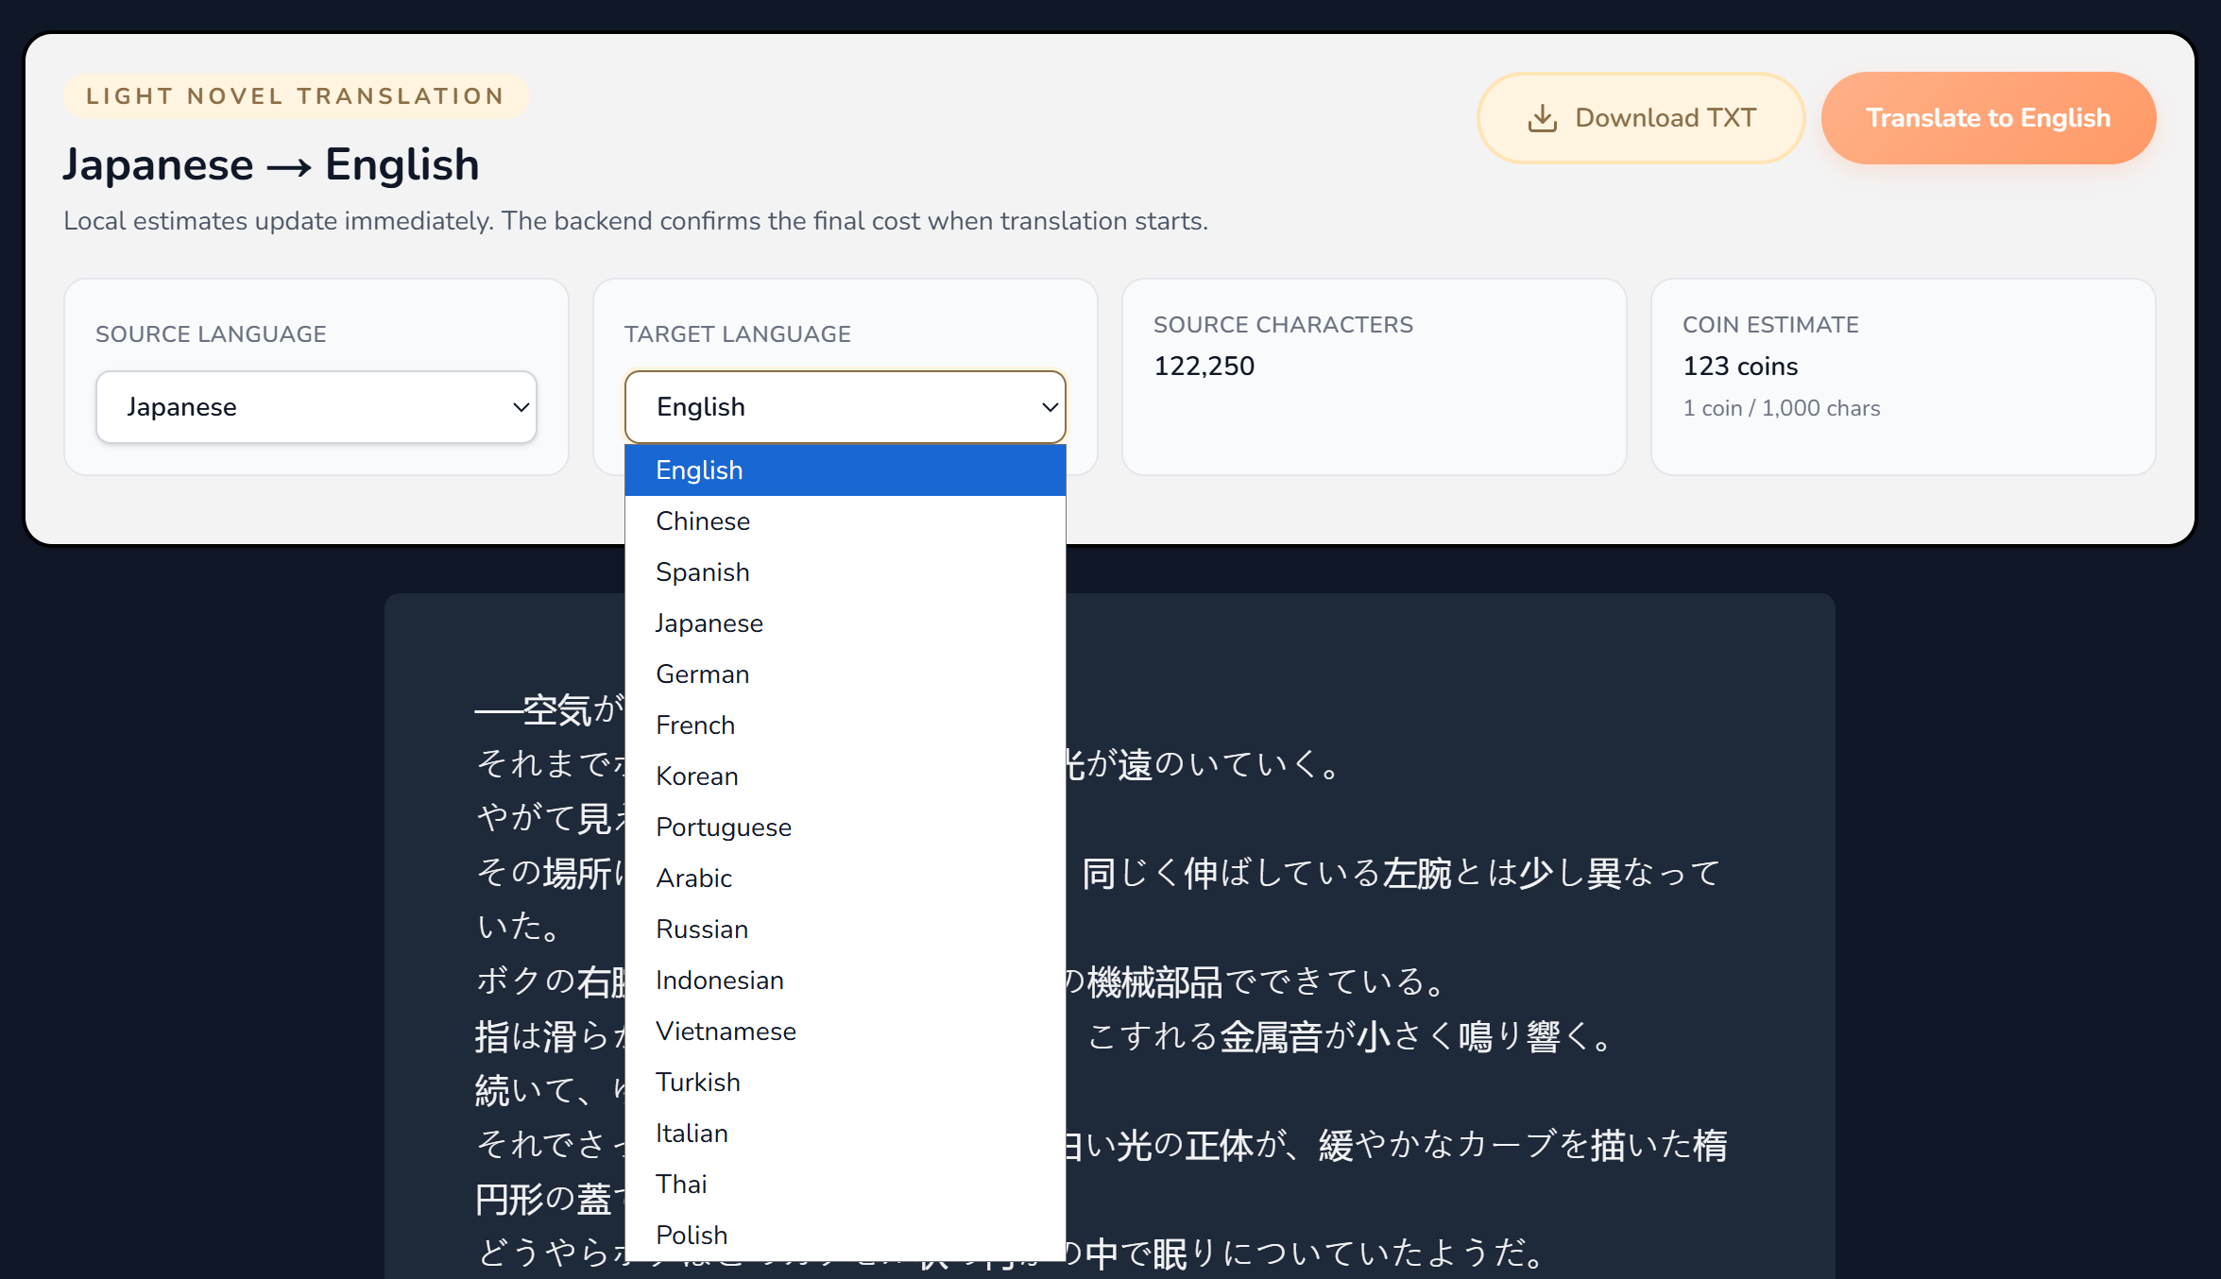Choose Chinese as target language
This screenshot has height=1279, width=2221.
[x=845, y=521]
